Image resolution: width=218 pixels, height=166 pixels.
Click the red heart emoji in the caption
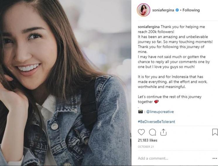(156, 102)
